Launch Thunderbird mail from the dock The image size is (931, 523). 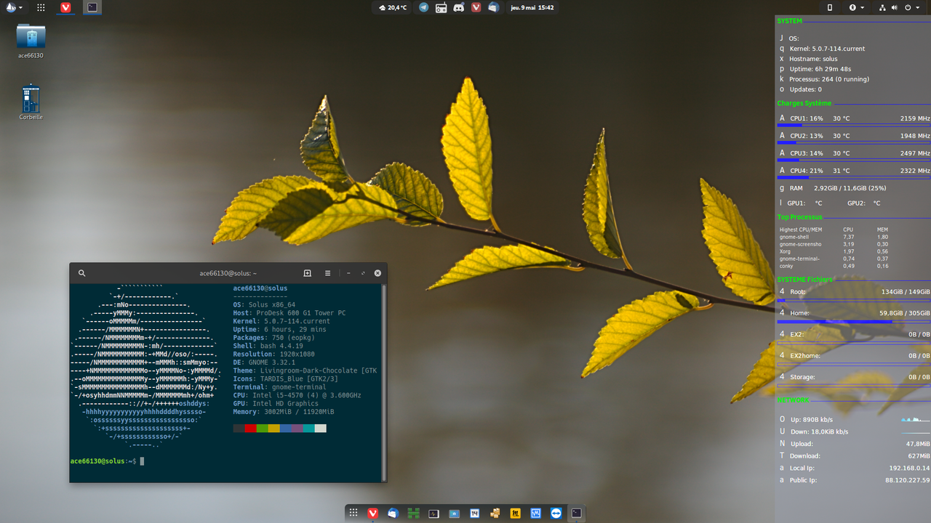[x=393, y=513]
